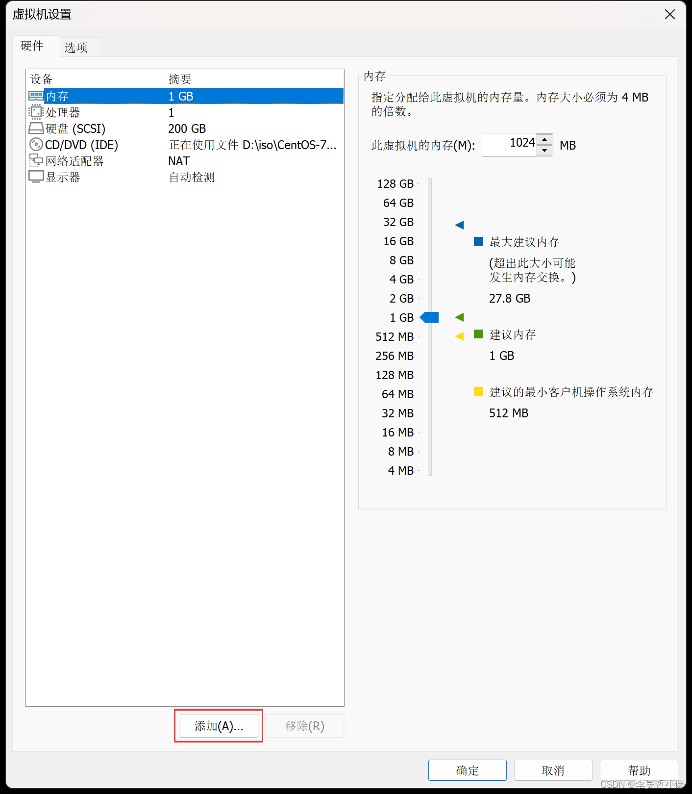Click the green recommended memory arrow marker
Image resolution: width=692 pixels, height=794 pixels.
point(459,317)
